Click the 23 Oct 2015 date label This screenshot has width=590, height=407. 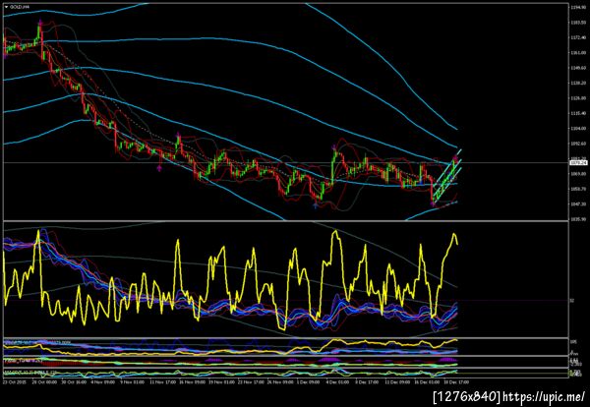[13, 381]
